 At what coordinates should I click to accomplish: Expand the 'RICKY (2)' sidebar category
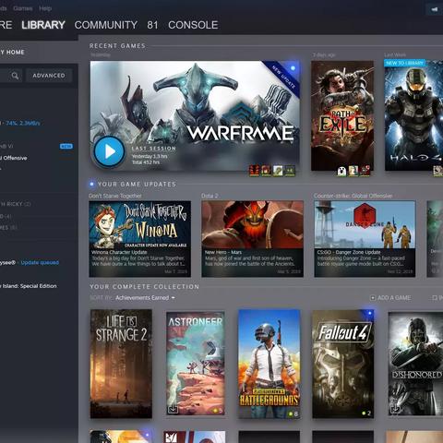pos(16,204)
